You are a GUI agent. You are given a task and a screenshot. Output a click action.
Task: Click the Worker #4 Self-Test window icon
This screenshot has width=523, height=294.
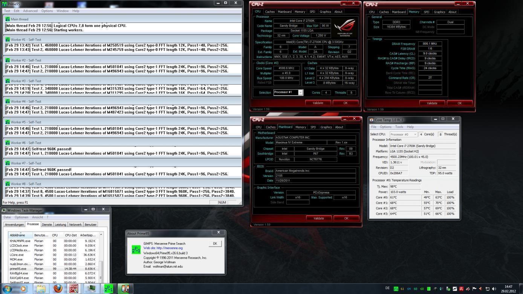pos(8,101)
